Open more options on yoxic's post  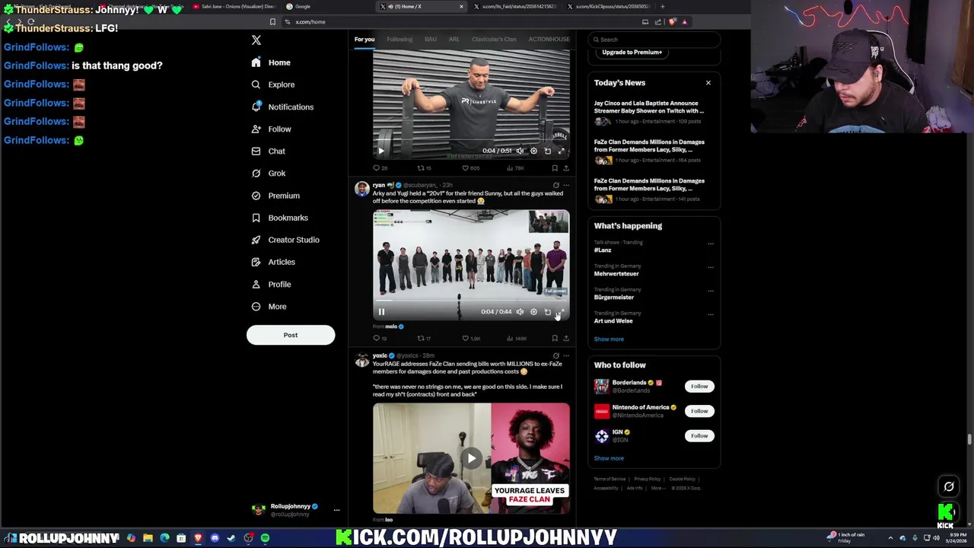coord(565,355)
